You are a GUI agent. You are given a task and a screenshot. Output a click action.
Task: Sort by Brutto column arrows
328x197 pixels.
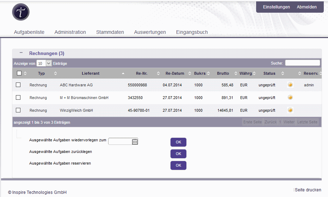tap(236, 73)
